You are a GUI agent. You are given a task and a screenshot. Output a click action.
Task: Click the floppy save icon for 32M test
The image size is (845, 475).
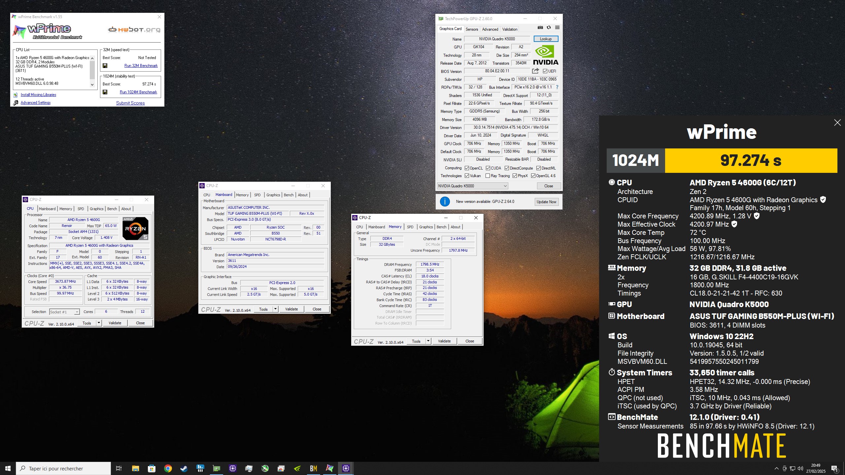pyautogui.click(x=105, y=66)
